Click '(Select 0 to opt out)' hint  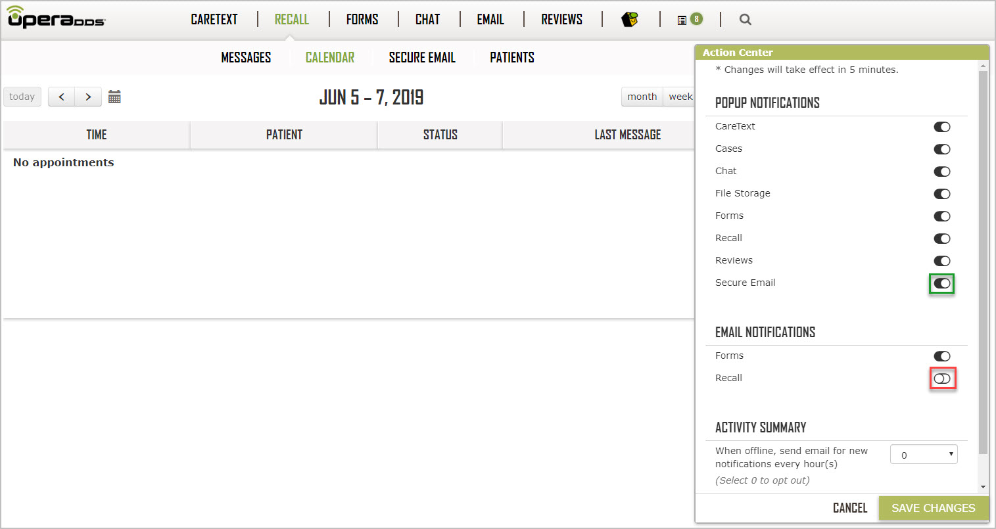pyautogui.click(x=763, y=480)
